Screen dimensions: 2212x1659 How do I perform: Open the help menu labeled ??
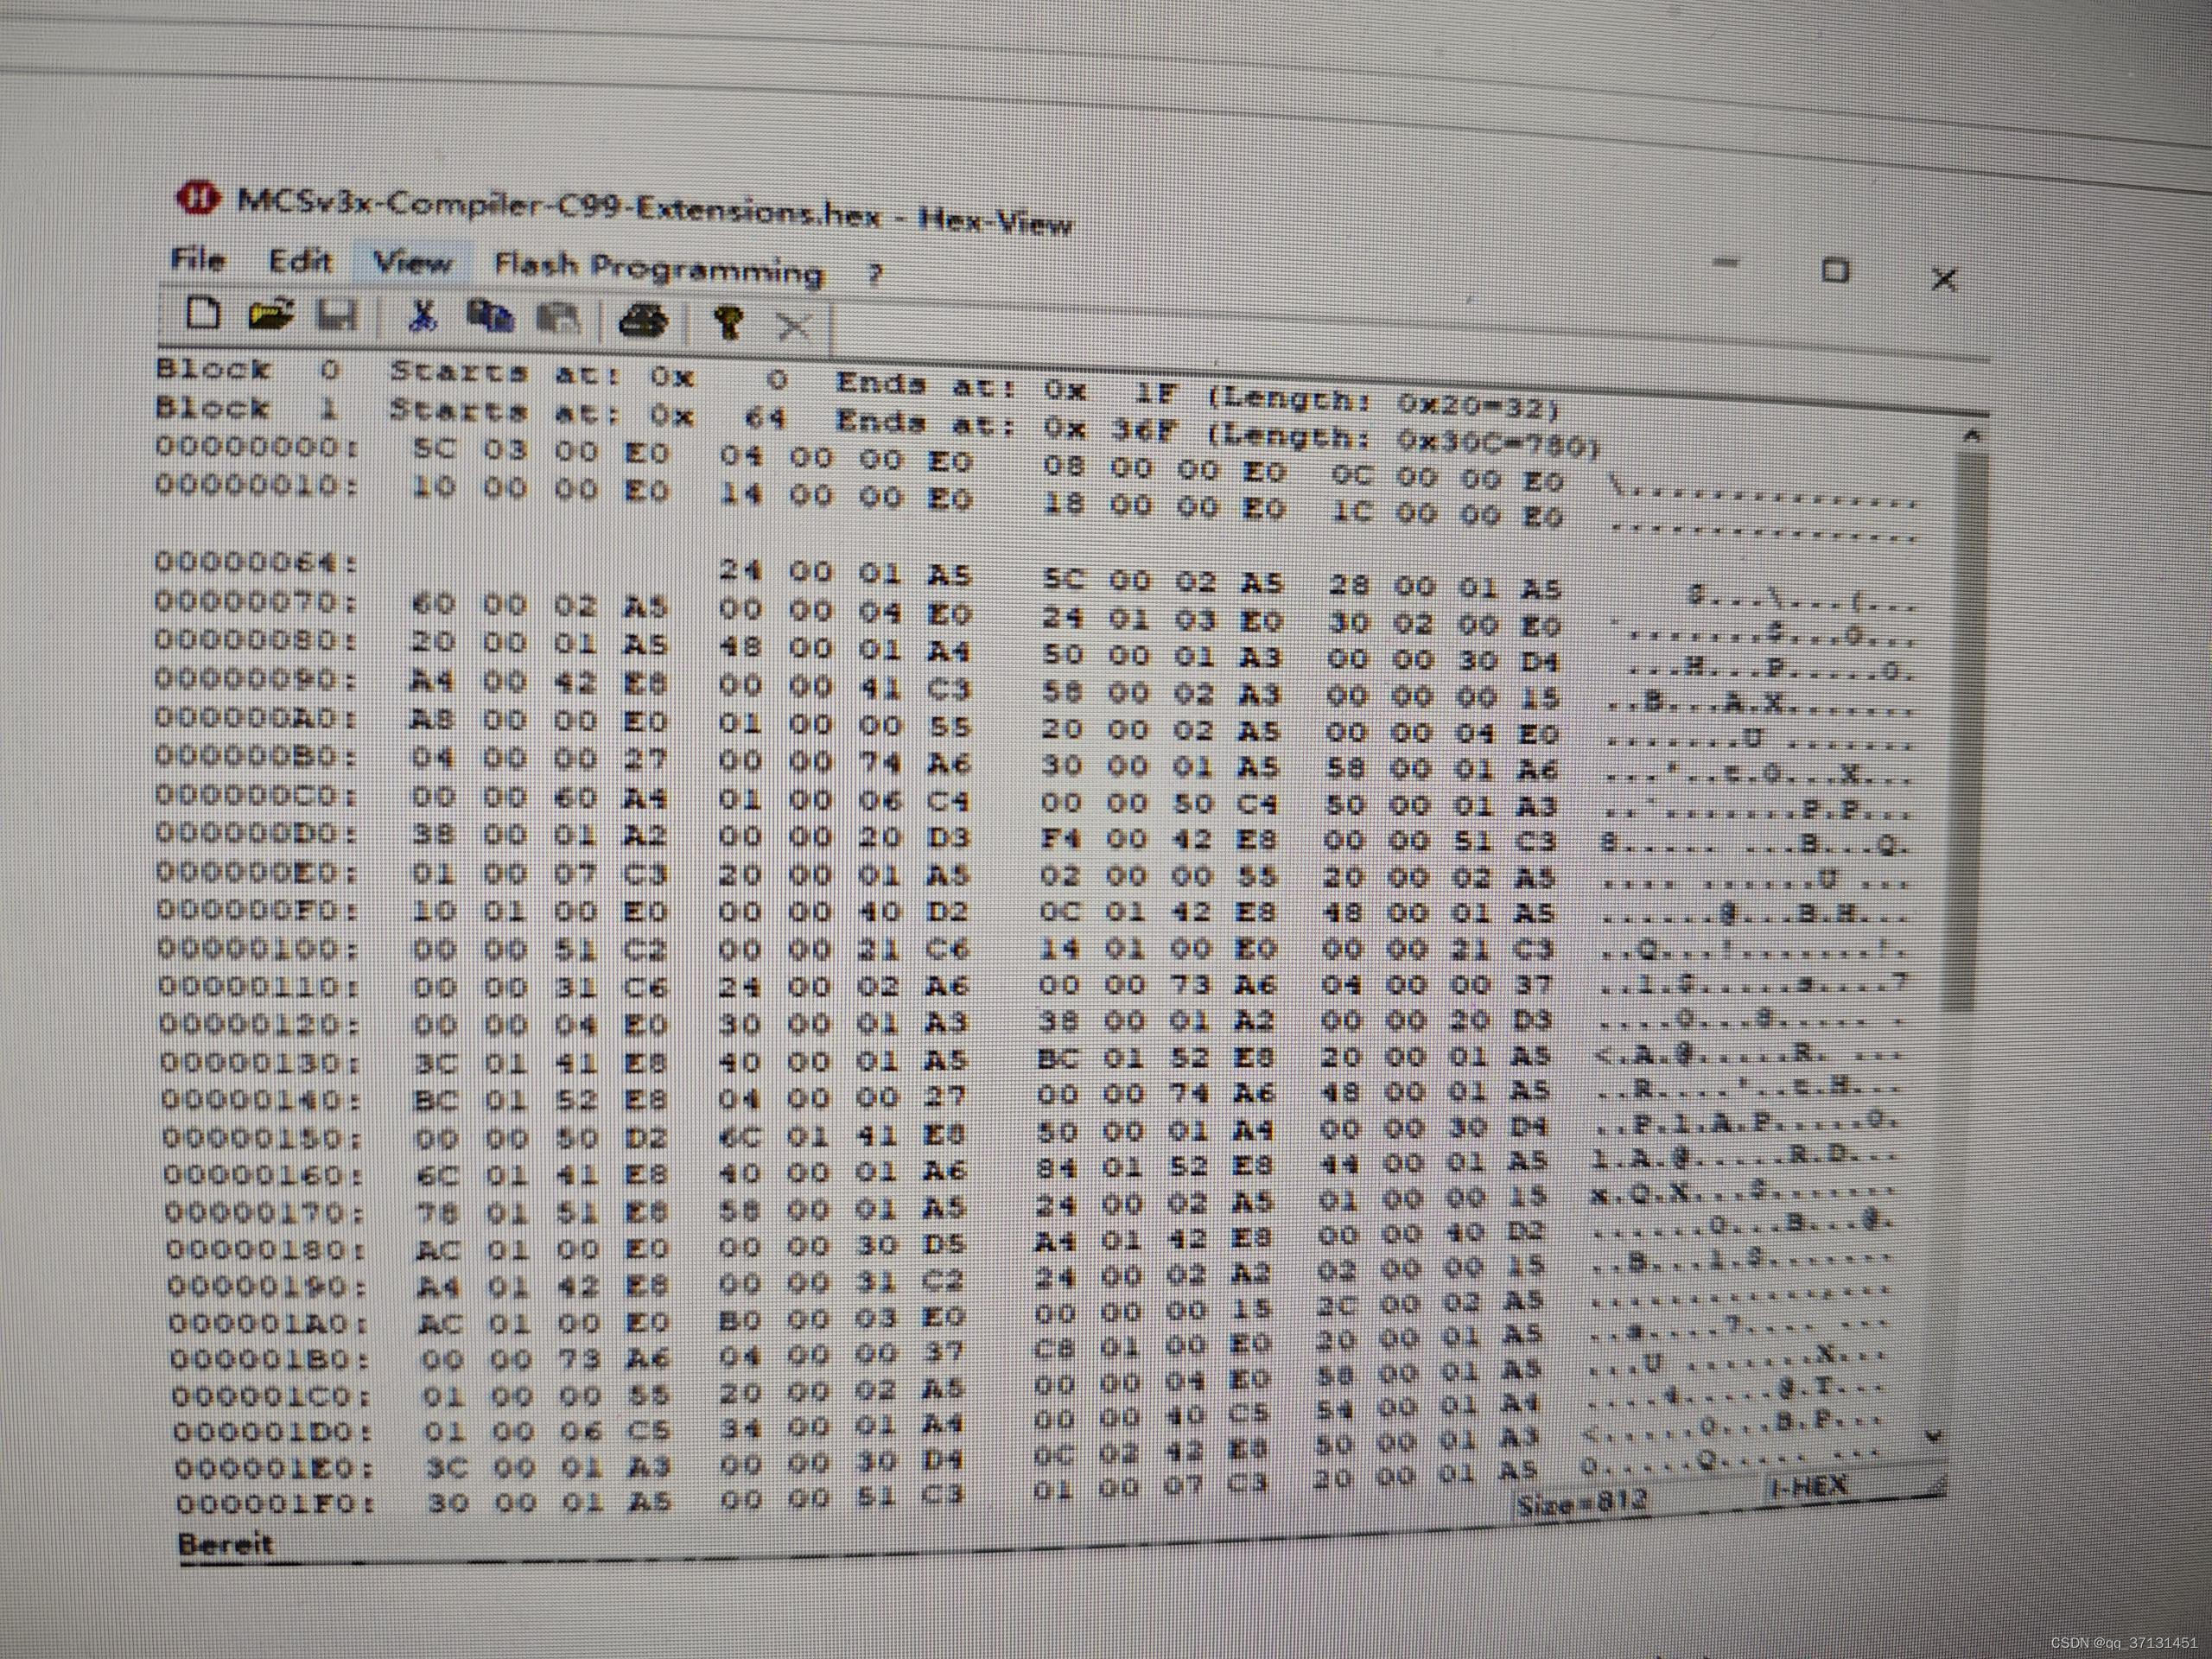tap(875, 275)
